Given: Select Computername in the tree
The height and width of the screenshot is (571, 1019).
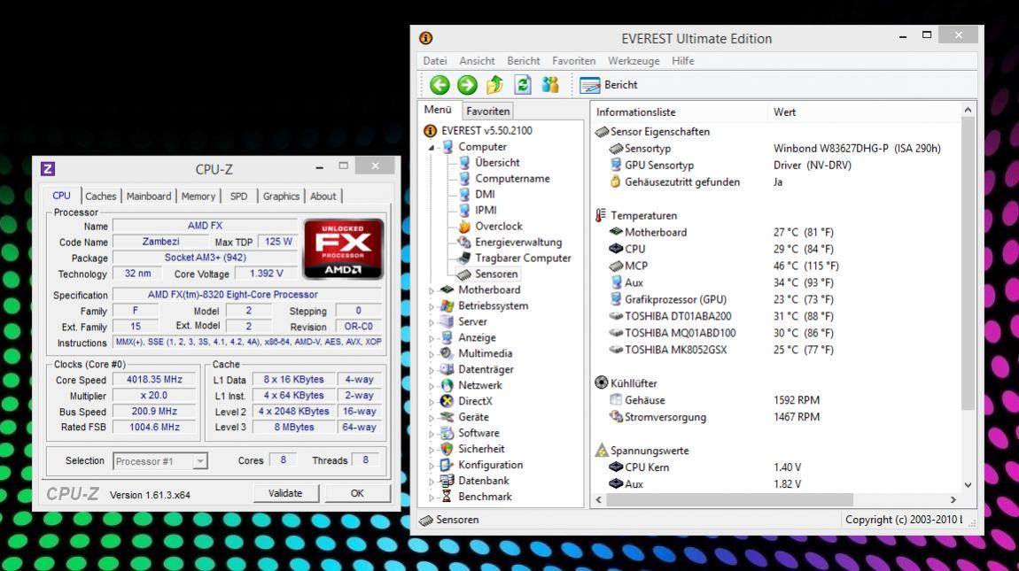Looking at the screenshot, I should 512,179.
